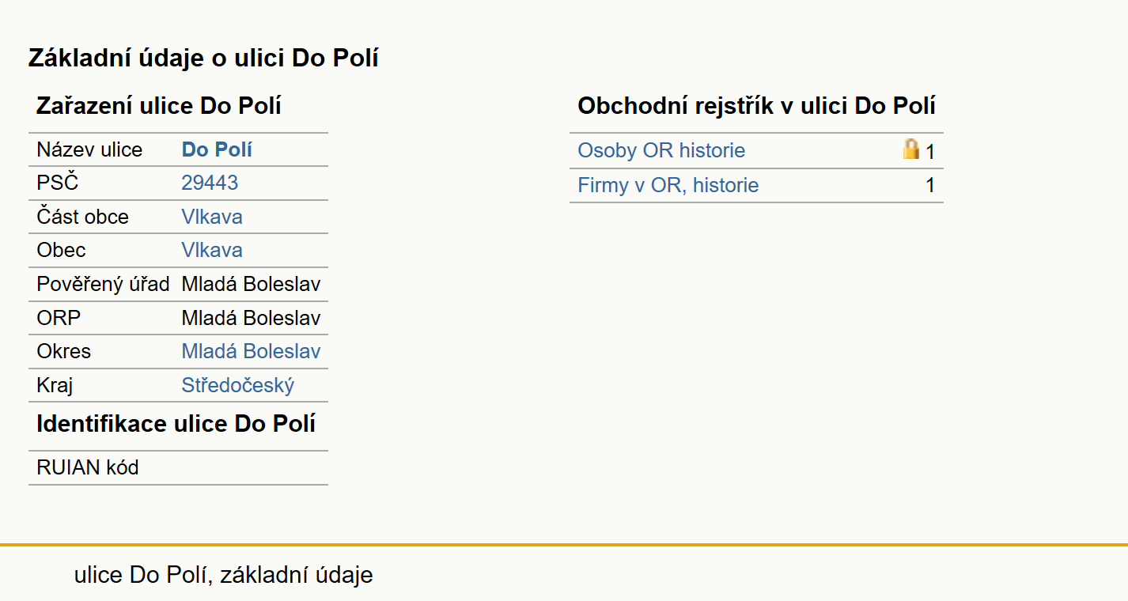Click Mladá Boleslav value in ORP row

[x=251, y=318]
